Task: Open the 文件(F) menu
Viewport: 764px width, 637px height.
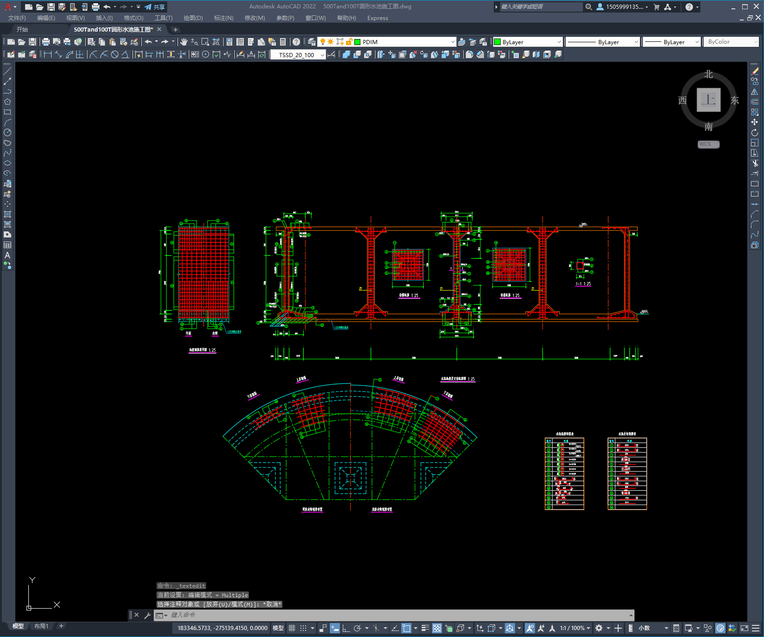Action: [x=17, y=18]
